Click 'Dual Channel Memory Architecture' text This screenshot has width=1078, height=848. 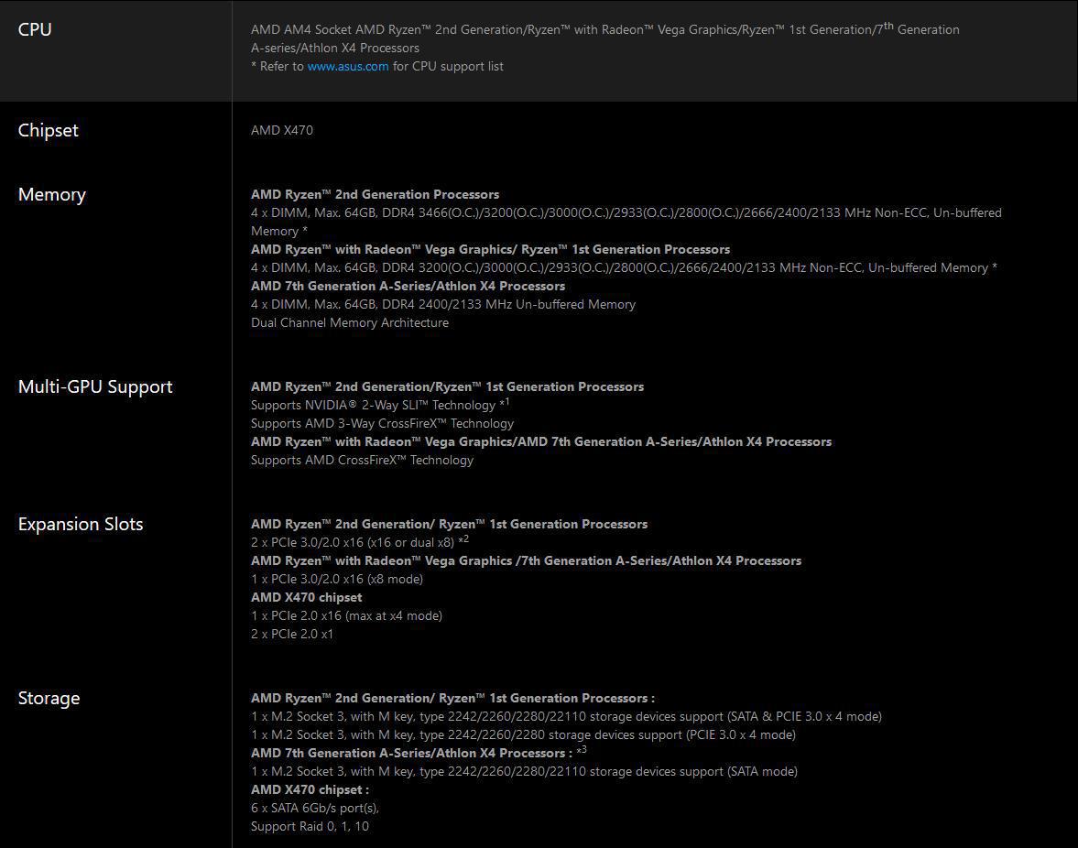pos(350,323)
